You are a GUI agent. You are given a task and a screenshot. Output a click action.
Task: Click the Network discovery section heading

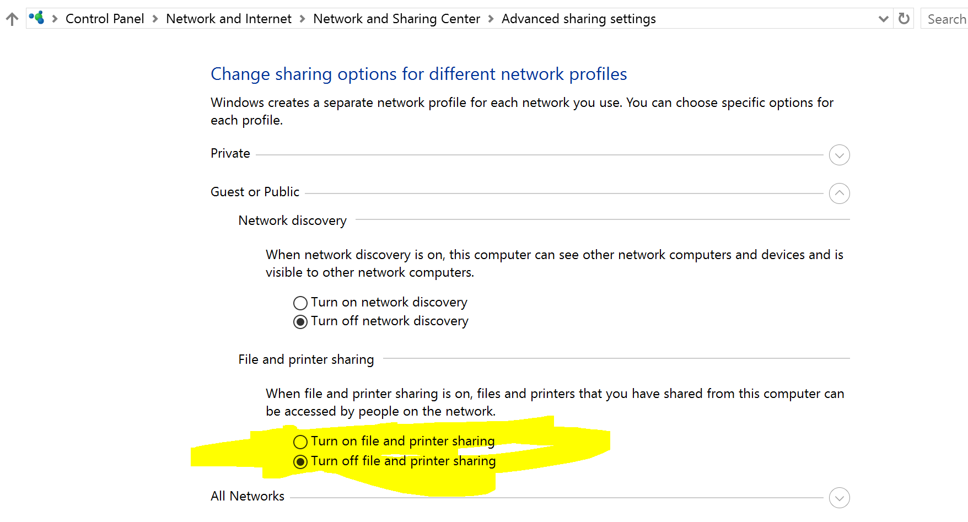(x=292, y=220)
